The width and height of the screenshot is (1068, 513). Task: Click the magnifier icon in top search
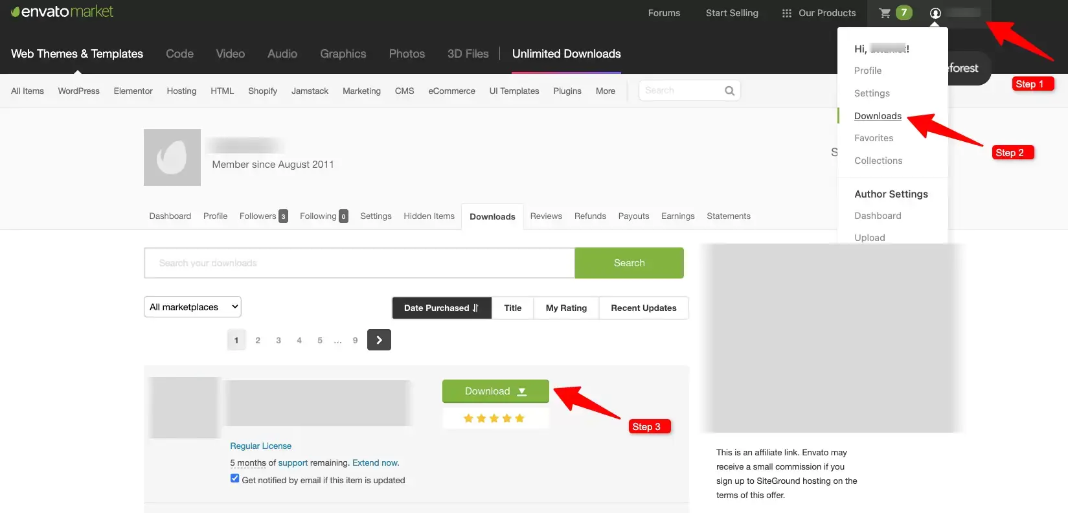click(x=730, y=91)
